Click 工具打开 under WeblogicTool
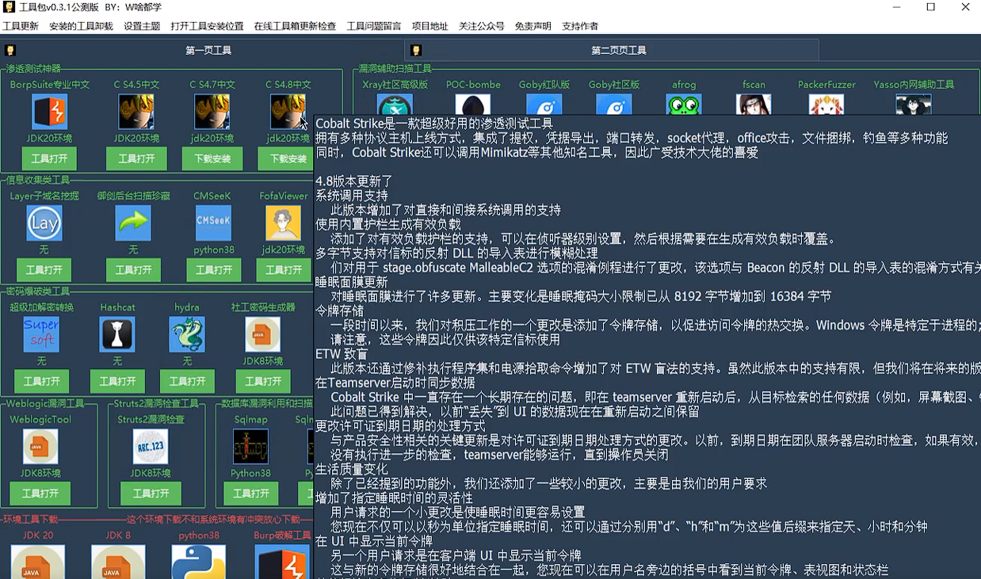This screenshot has height=579, width=981. 40,493
